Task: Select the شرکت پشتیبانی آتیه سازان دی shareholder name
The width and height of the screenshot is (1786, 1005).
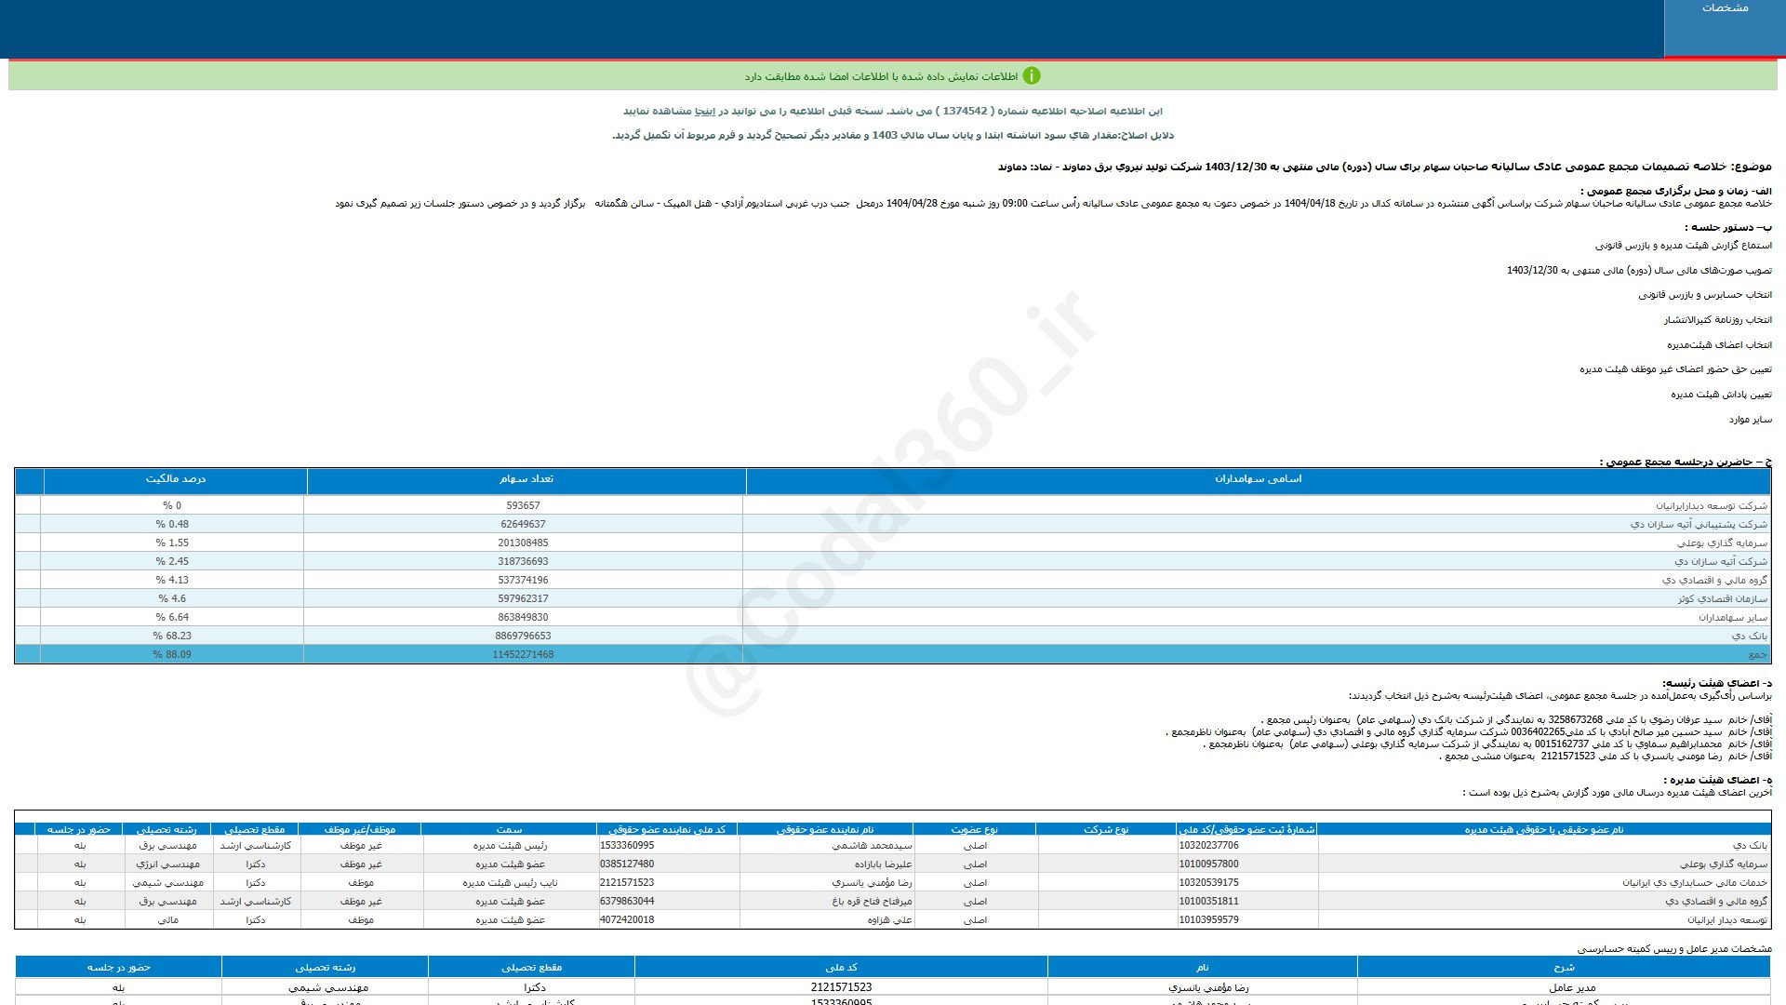Action: pos(1699,524)
